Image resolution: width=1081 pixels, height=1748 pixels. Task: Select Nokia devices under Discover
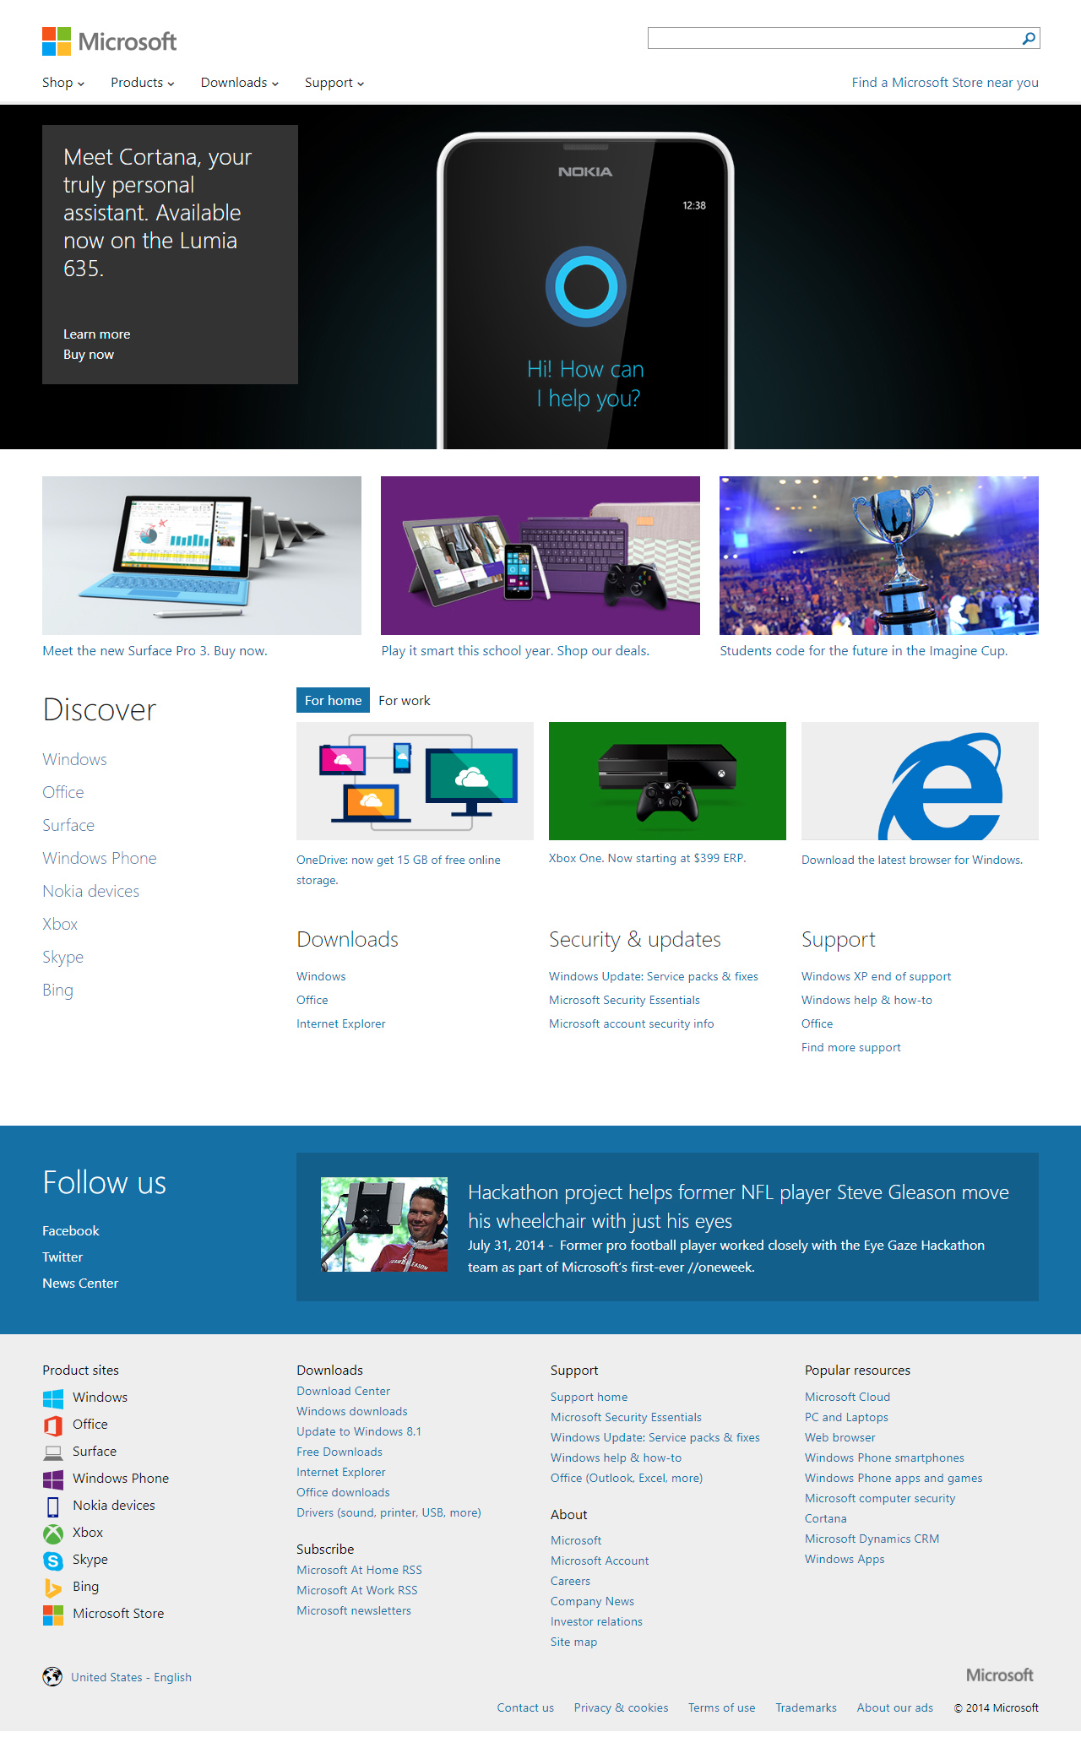pyautogui.click(x=91, y=891)
